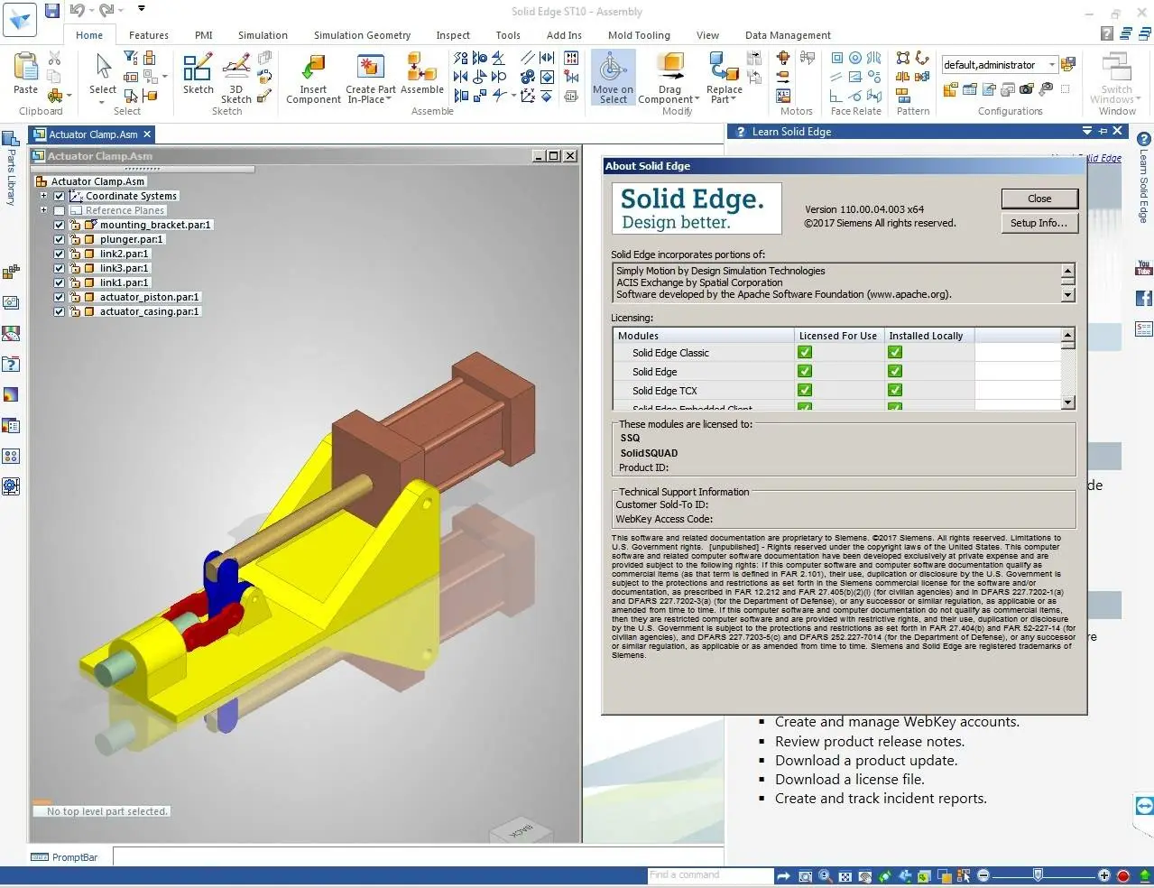Viewport: 1154px width, 888px height.
Task: Click the zoom out minus icon
Action: tap(983, 875)
